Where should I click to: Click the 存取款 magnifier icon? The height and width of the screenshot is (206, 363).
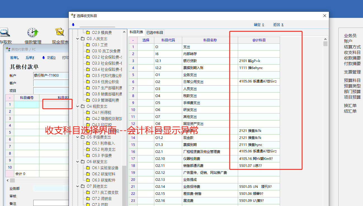[x=5, y=33]
